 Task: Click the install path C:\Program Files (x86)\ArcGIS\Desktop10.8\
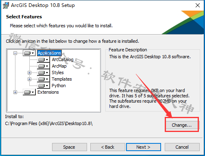tap(49, 123)
